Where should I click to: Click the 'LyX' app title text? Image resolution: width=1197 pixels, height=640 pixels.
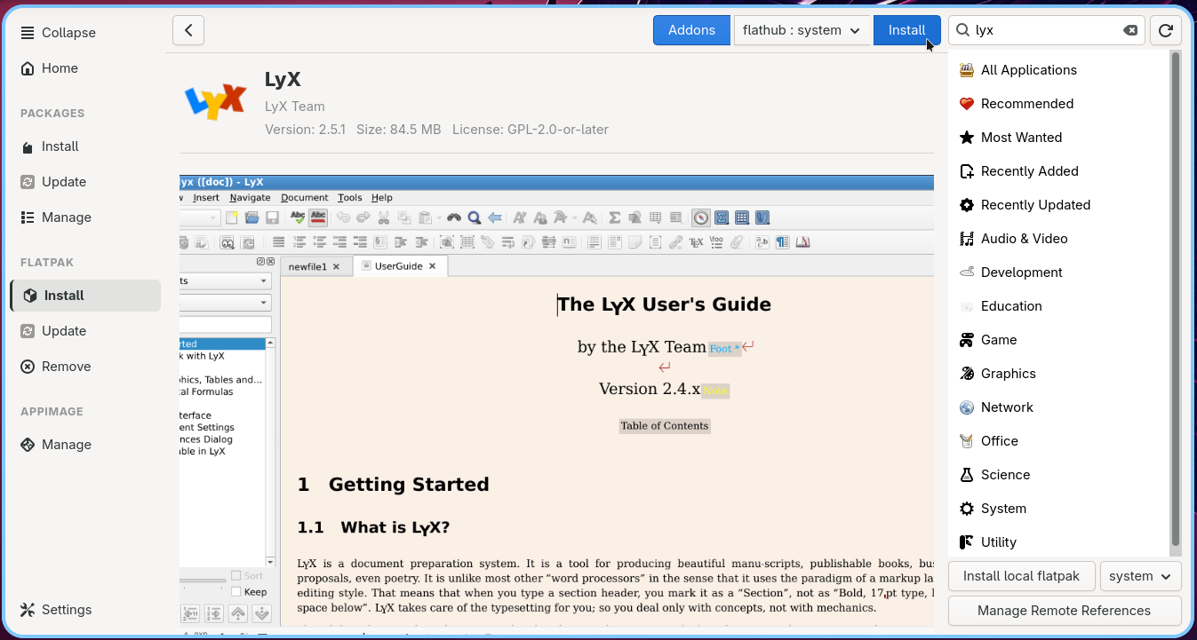click(x=283, y=80)
